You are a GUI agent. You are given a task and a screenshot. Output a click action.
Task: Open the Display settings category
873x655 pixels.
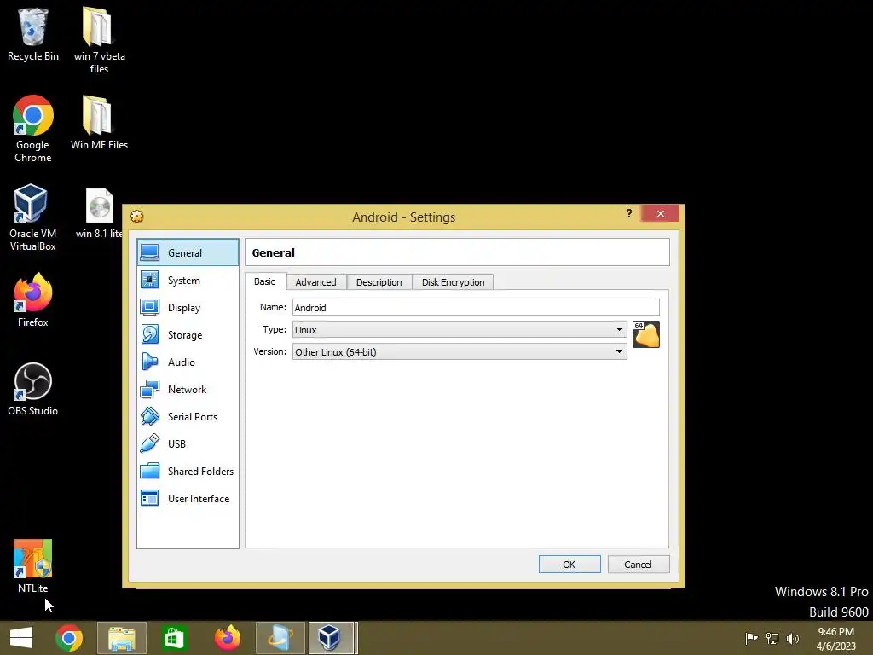click(188, 307)
